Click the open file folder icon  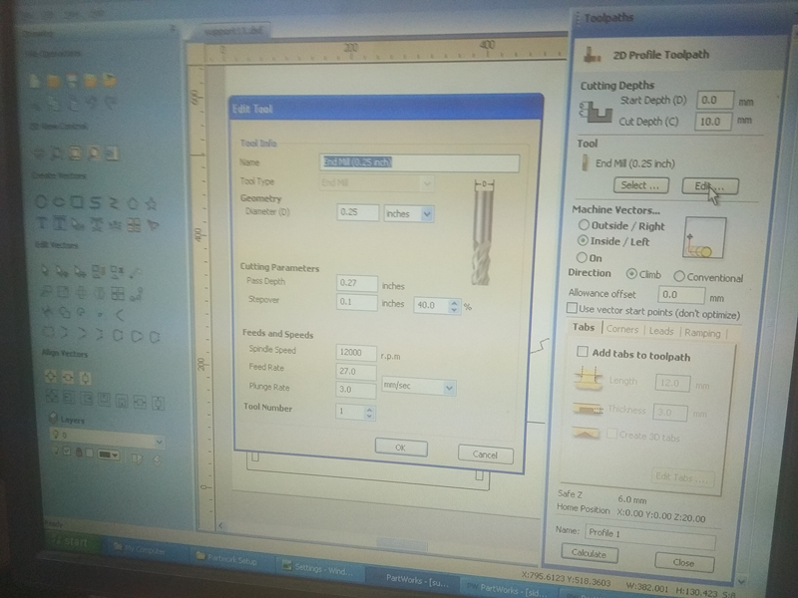tap(53, 81)
